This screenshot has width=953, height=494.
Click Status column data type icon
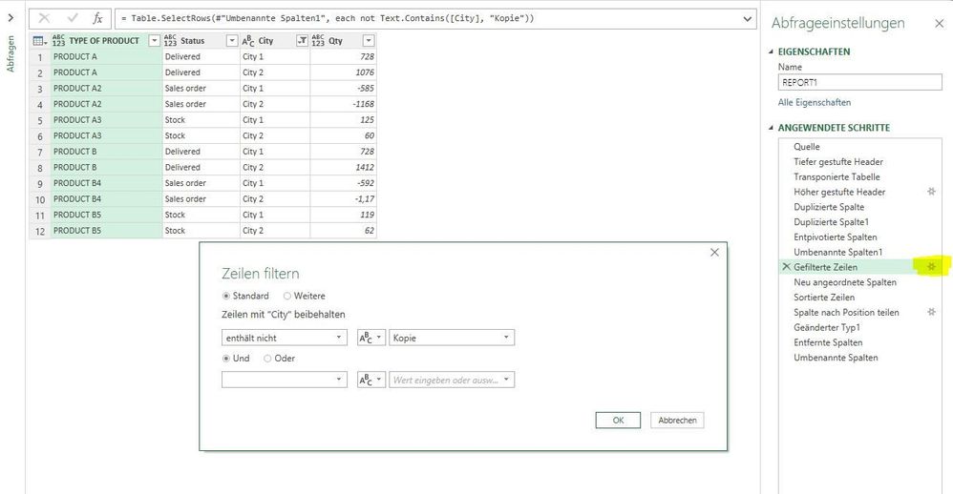[x=170, y=41]
